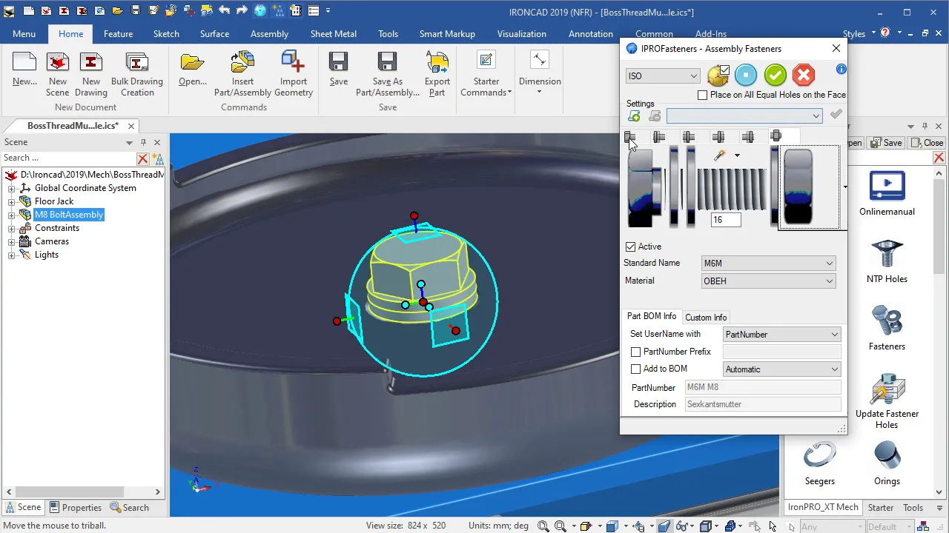Open the Starter Commands menu button

pos(486,74)
